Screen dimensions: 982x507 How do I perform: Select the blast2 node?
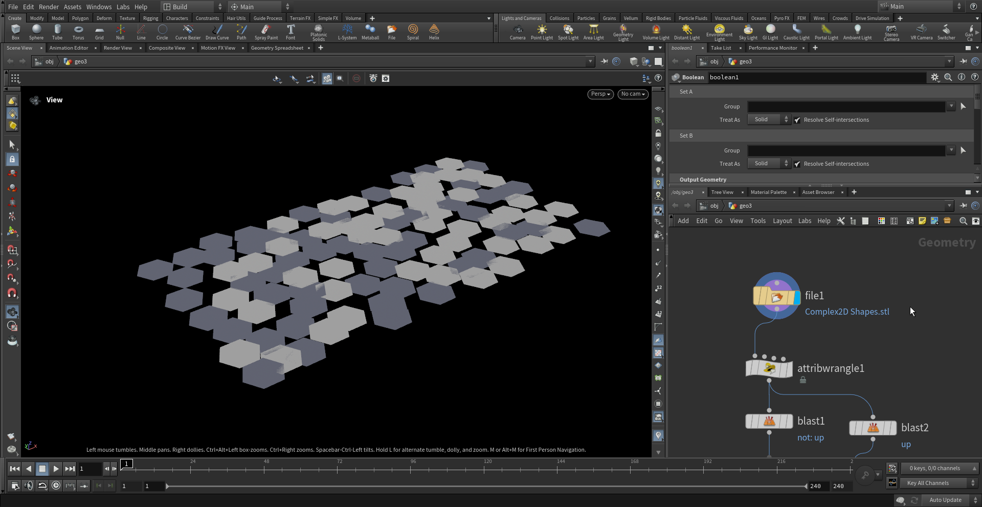point(873,428)
